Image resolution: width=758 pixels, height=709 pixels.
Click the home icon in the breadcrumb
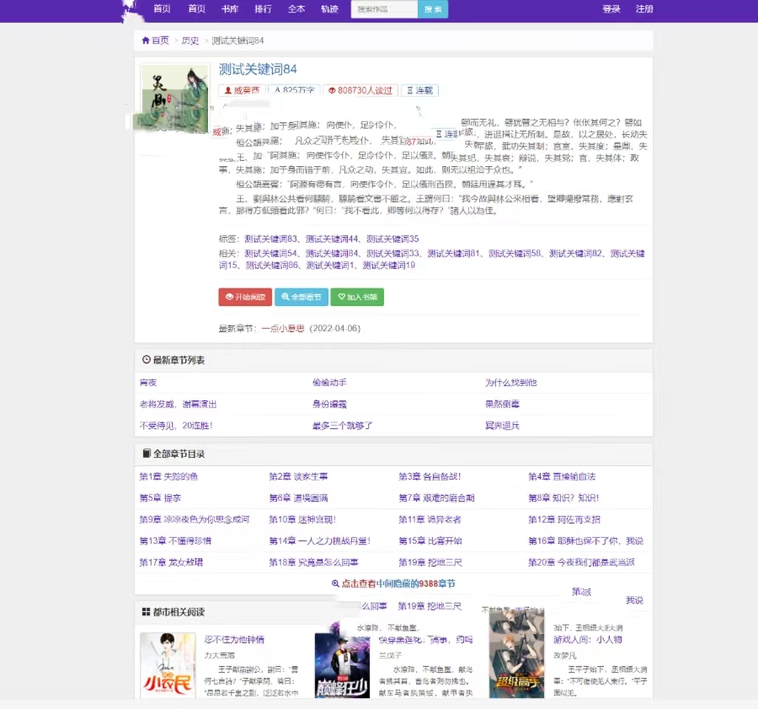click(x=146, y=41)
